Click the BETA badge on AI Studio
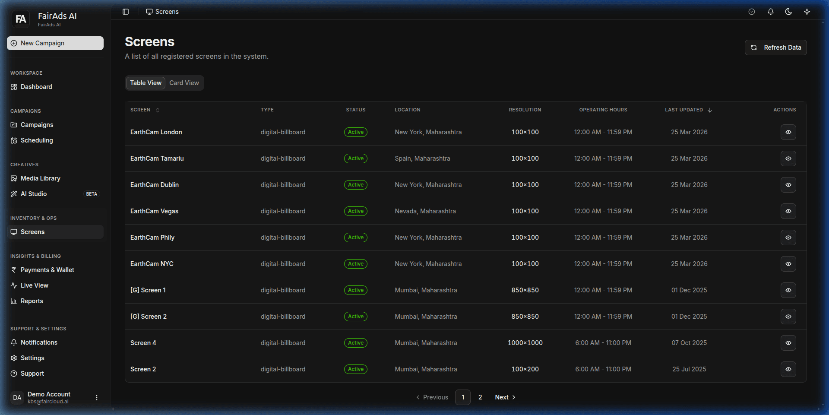This screenshot has height=415, width=829. pyautogui.click(x=92, y=194)
